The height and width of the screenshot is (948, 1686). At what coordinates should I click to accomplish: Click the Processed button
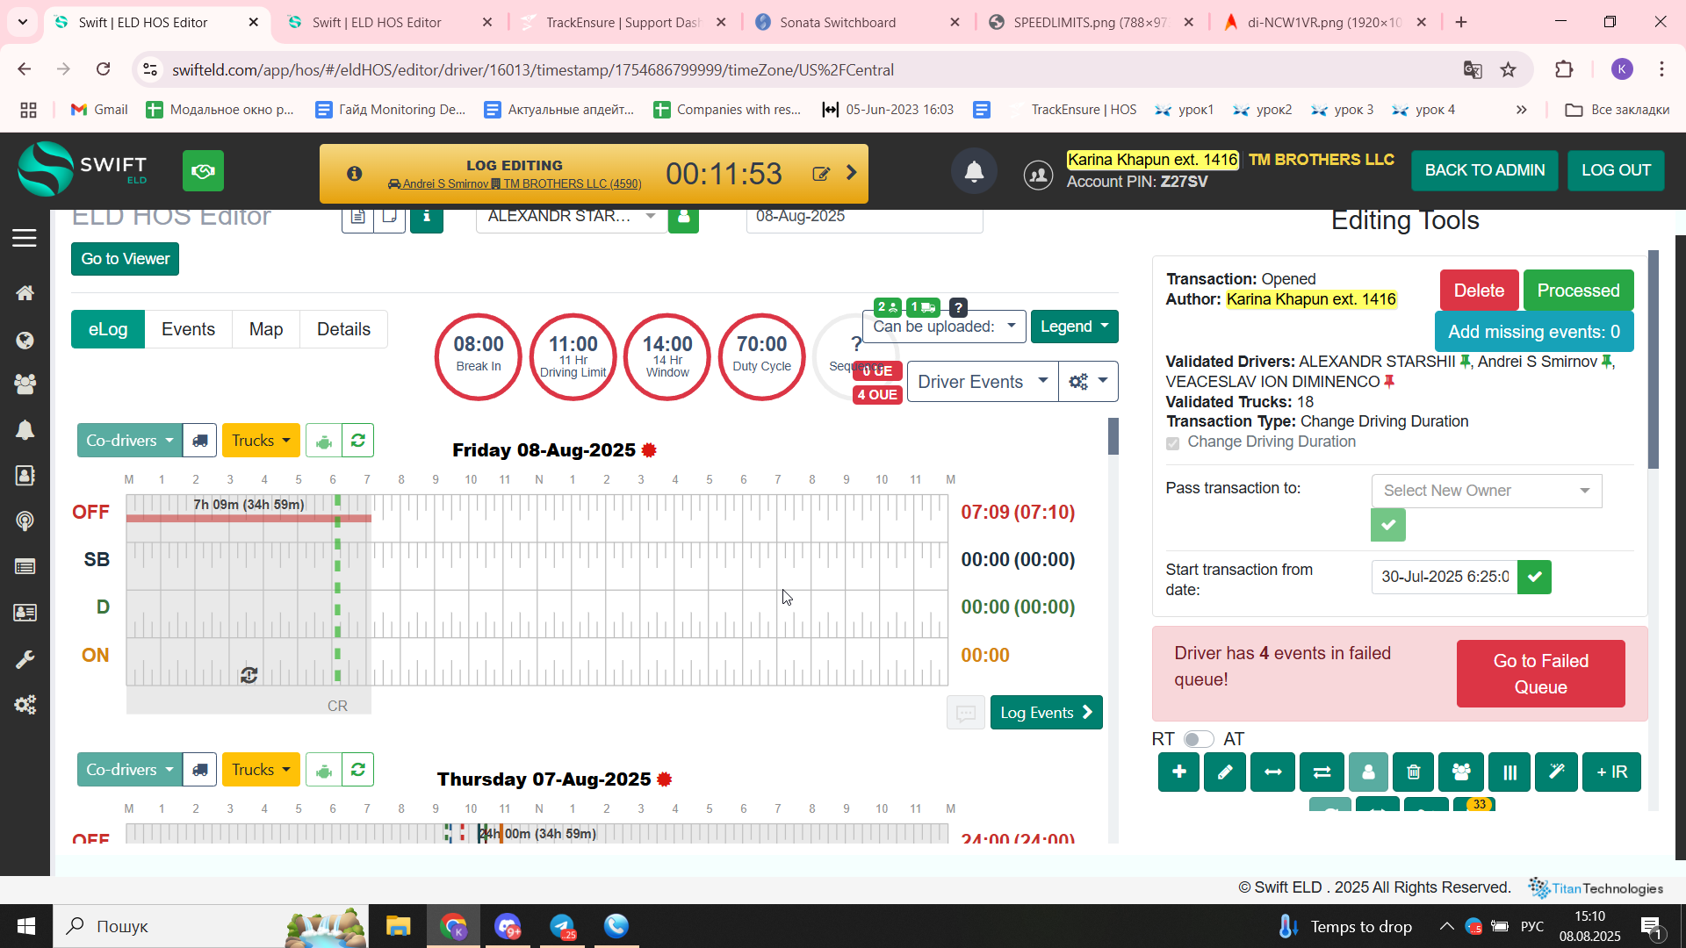click(1578, 291)
